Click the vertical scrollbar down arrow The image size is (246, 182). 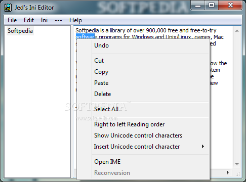click(x=237, y=164)
